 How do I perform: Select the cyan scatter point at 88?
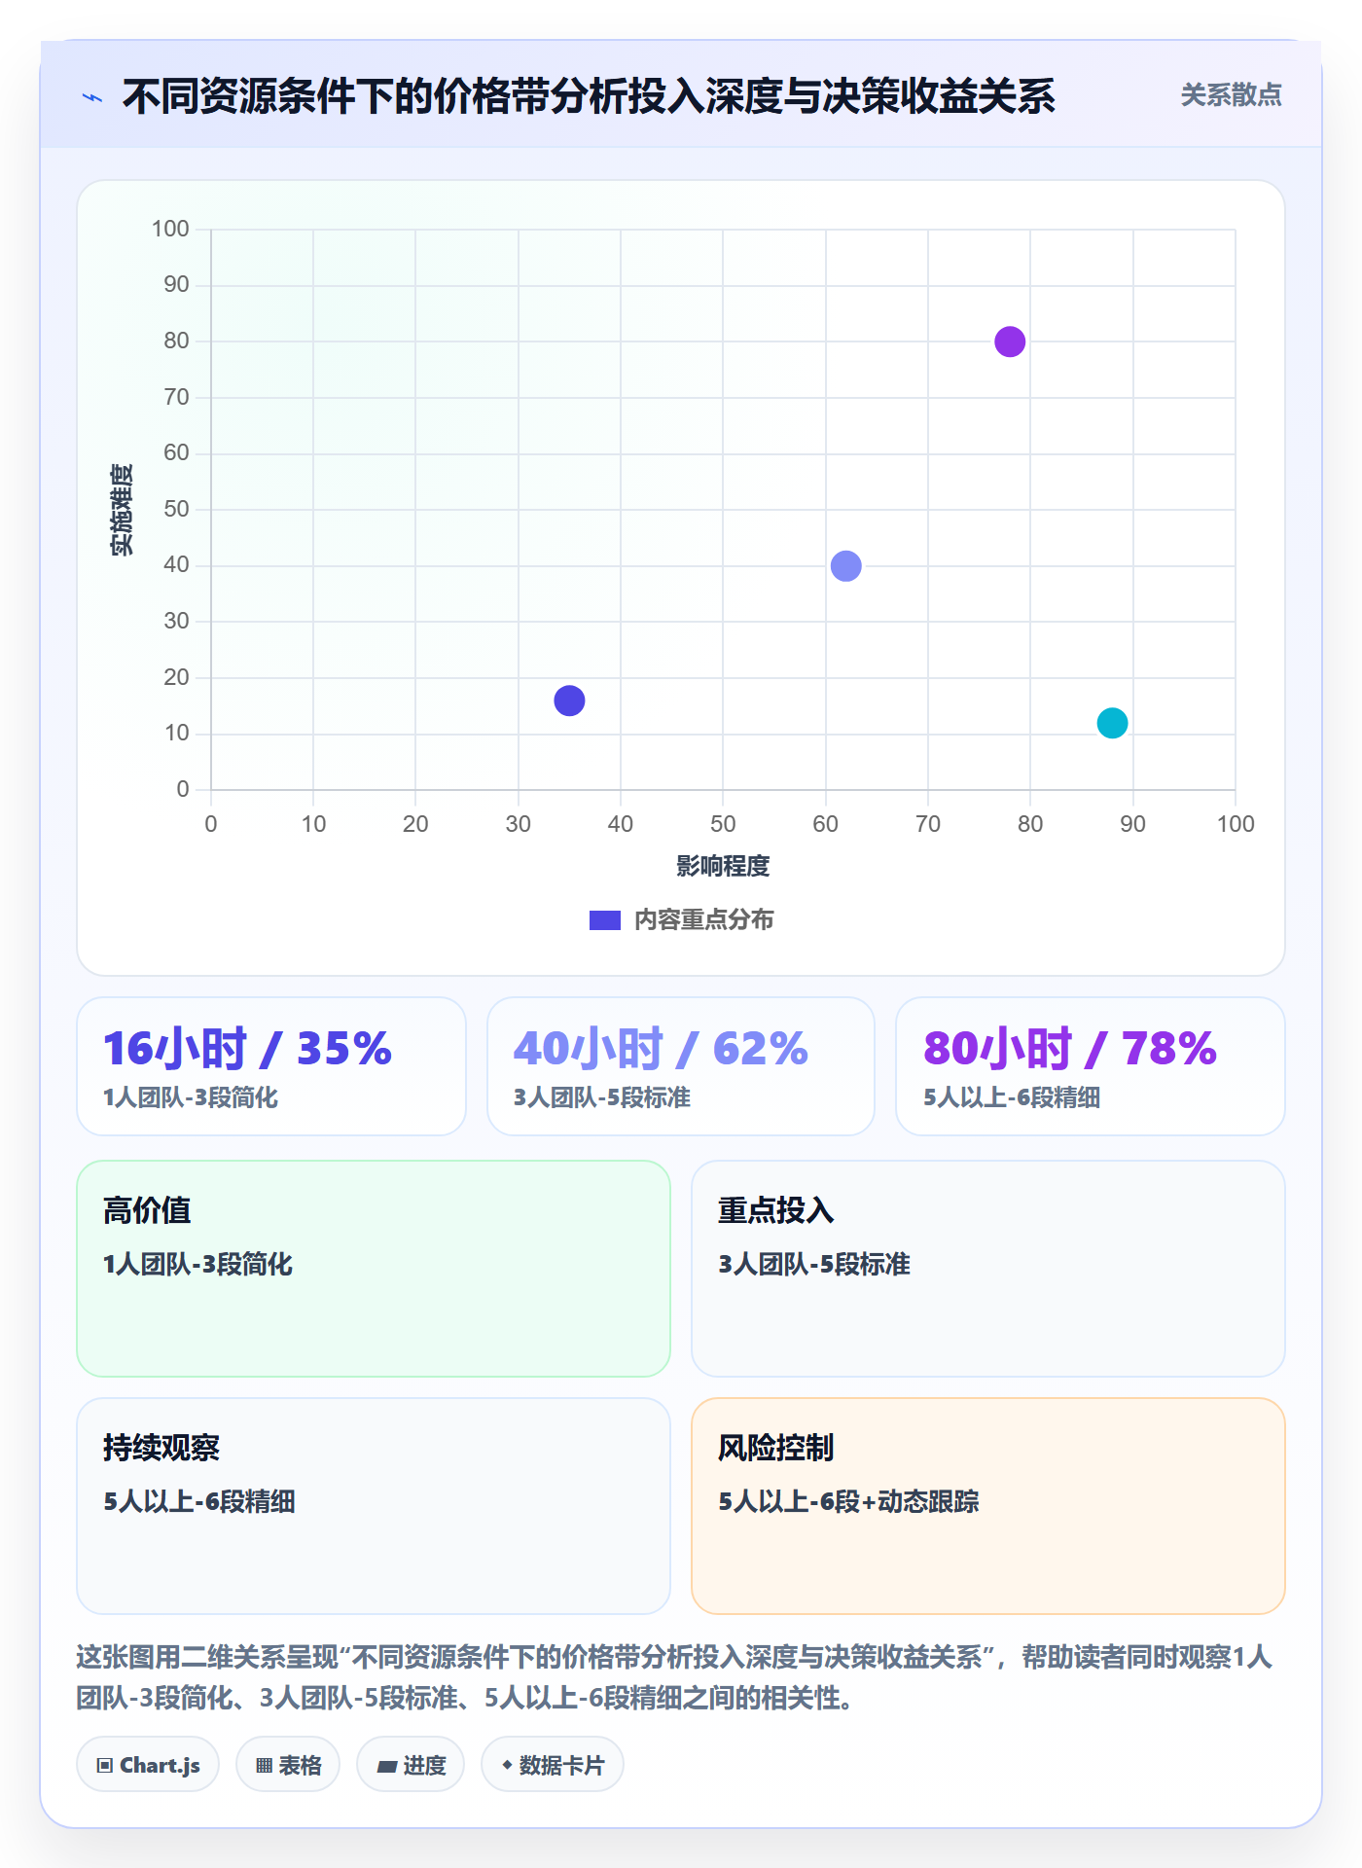pos(1112,723)
